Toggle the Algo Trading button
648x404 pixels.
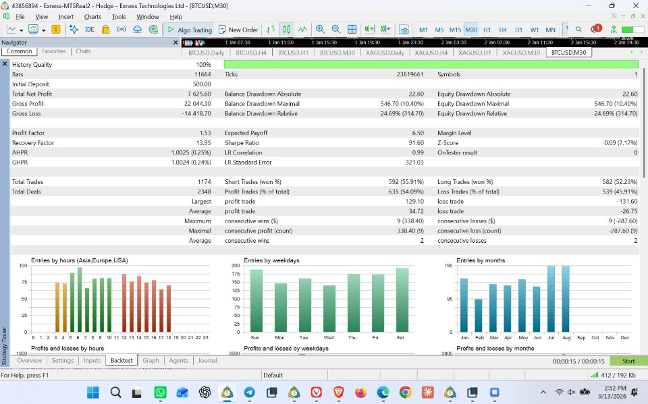pyautogui.click(x=190, y=30)
